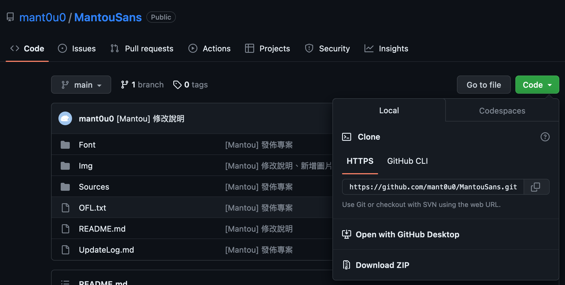Open UpdateLog.md row commit message
565x285 pixels.
[x=259, y=250]
